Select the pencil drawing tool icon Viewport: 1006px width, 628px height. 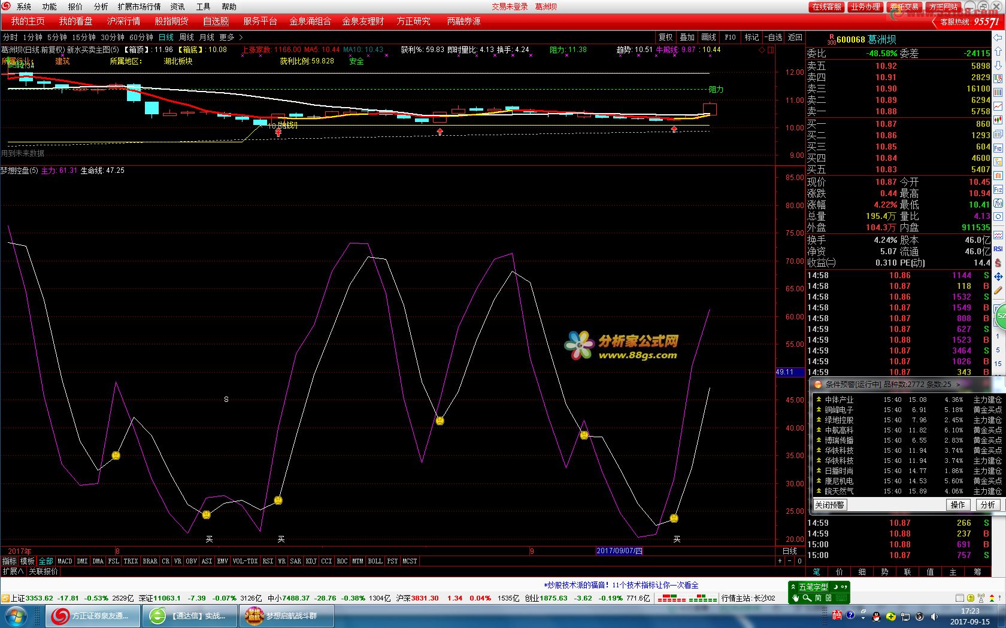coord(998,289)
